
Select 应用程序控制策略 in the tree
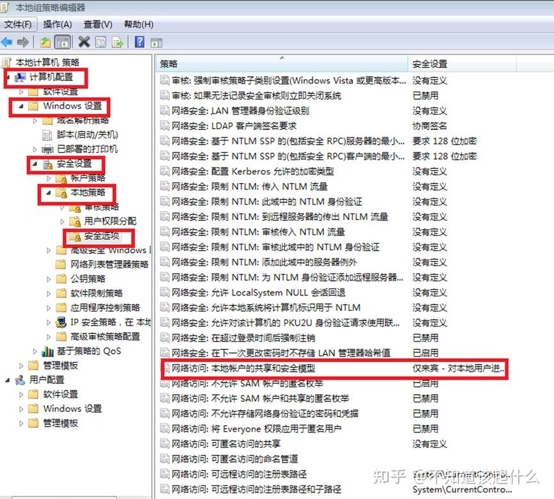click(105, 308)
